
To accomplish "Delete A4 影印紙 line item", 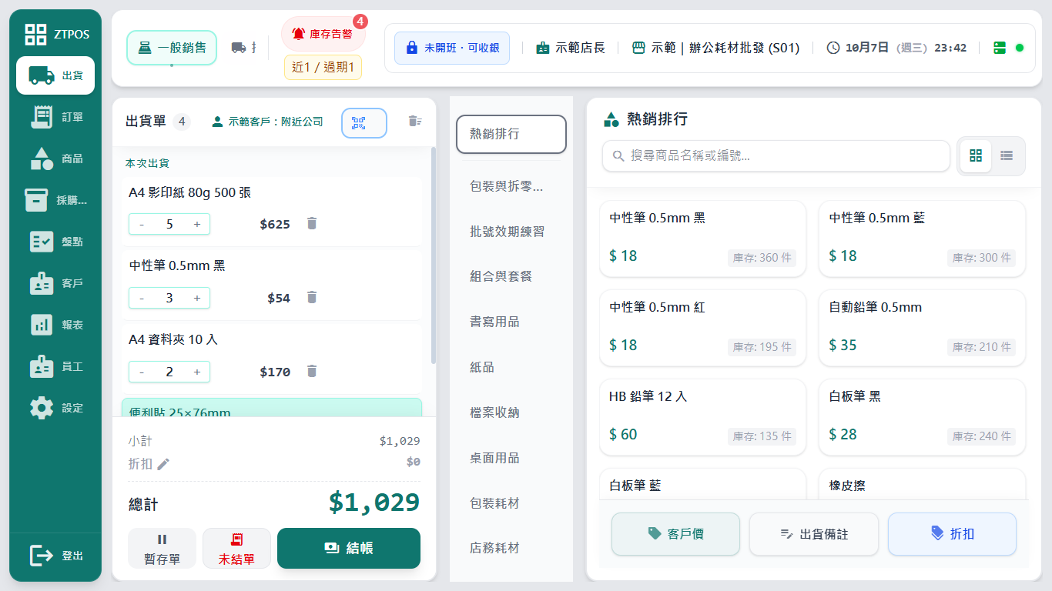I will point(311,223).
